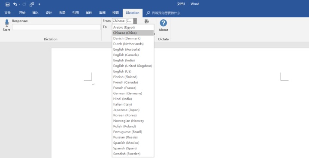Open the 文件 tab
The height and width of the screenshot is (158, 309).
(7, 13)
